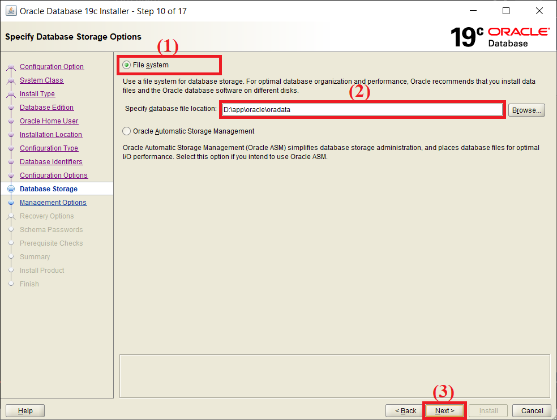Click the Database Storage step bullet icon
Image resolution: width=557 pixels, height=420 pixels.
coord(11,188)
